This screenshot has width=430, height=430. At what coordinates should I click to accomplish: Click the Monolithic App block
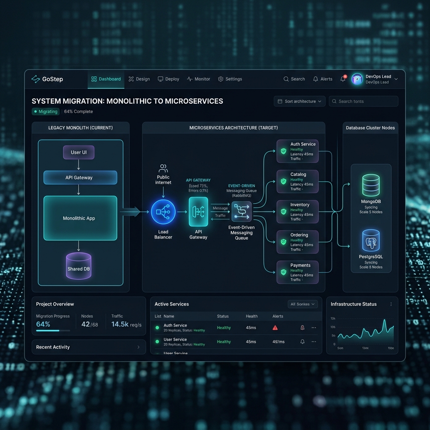(80, 218)
